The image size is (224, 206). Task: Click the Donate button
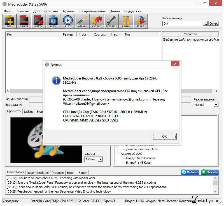(x=210, y=172)
